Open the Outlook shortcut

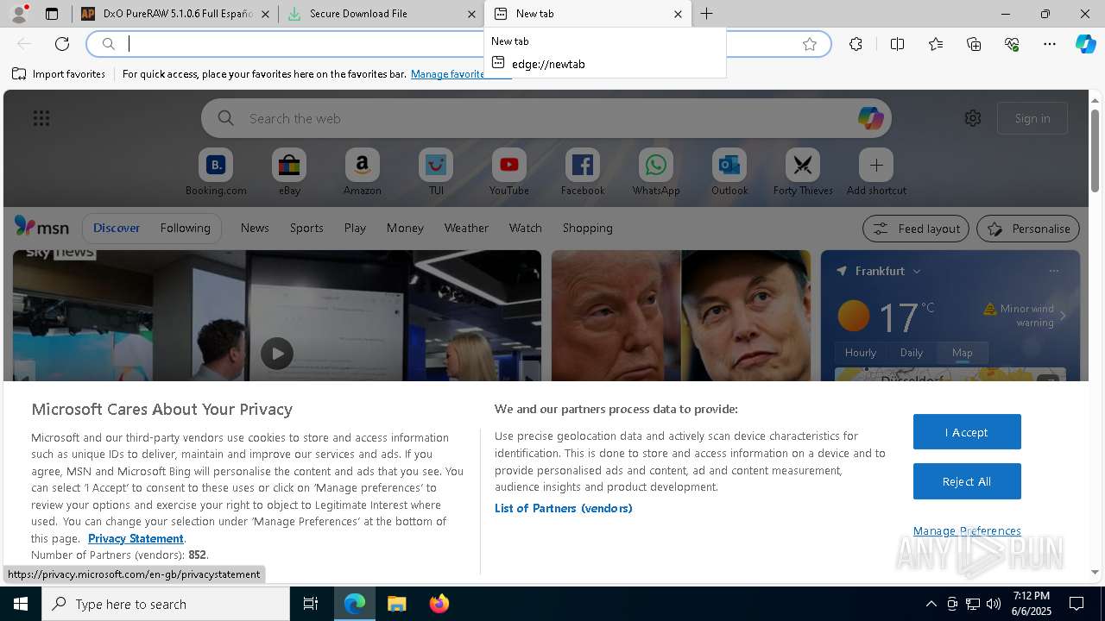[x=729, y=172]
